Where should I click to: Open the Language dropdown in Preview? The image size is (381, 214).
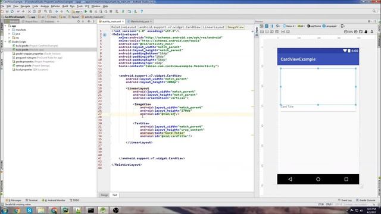pos(330,26)
